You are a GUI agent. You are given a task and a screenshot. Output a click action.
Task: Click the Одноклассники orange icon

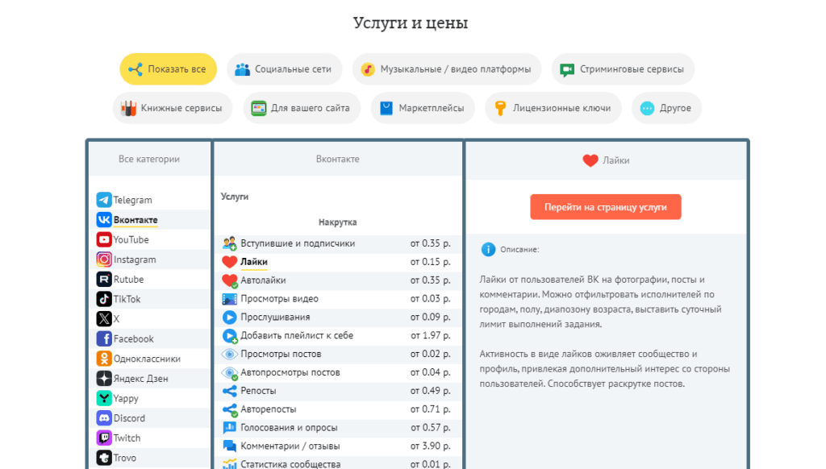coord(104,359)
